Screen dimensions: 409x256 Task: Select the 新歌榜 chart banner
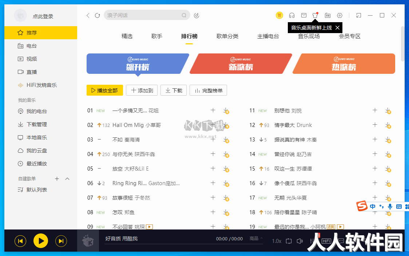point(241,64)
